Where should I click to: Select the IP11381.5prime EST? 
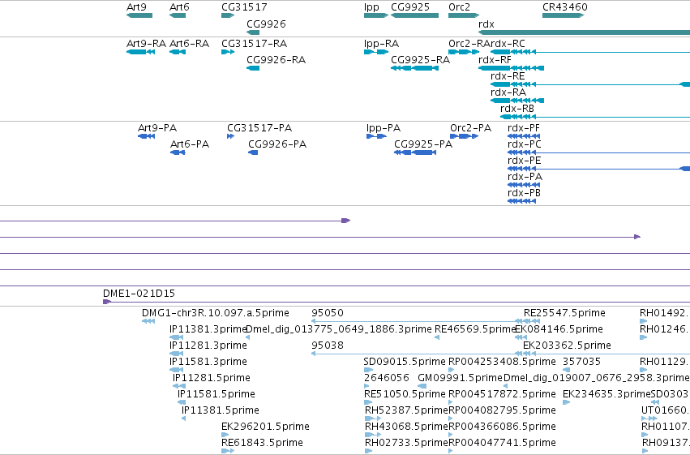pos(183,419)
